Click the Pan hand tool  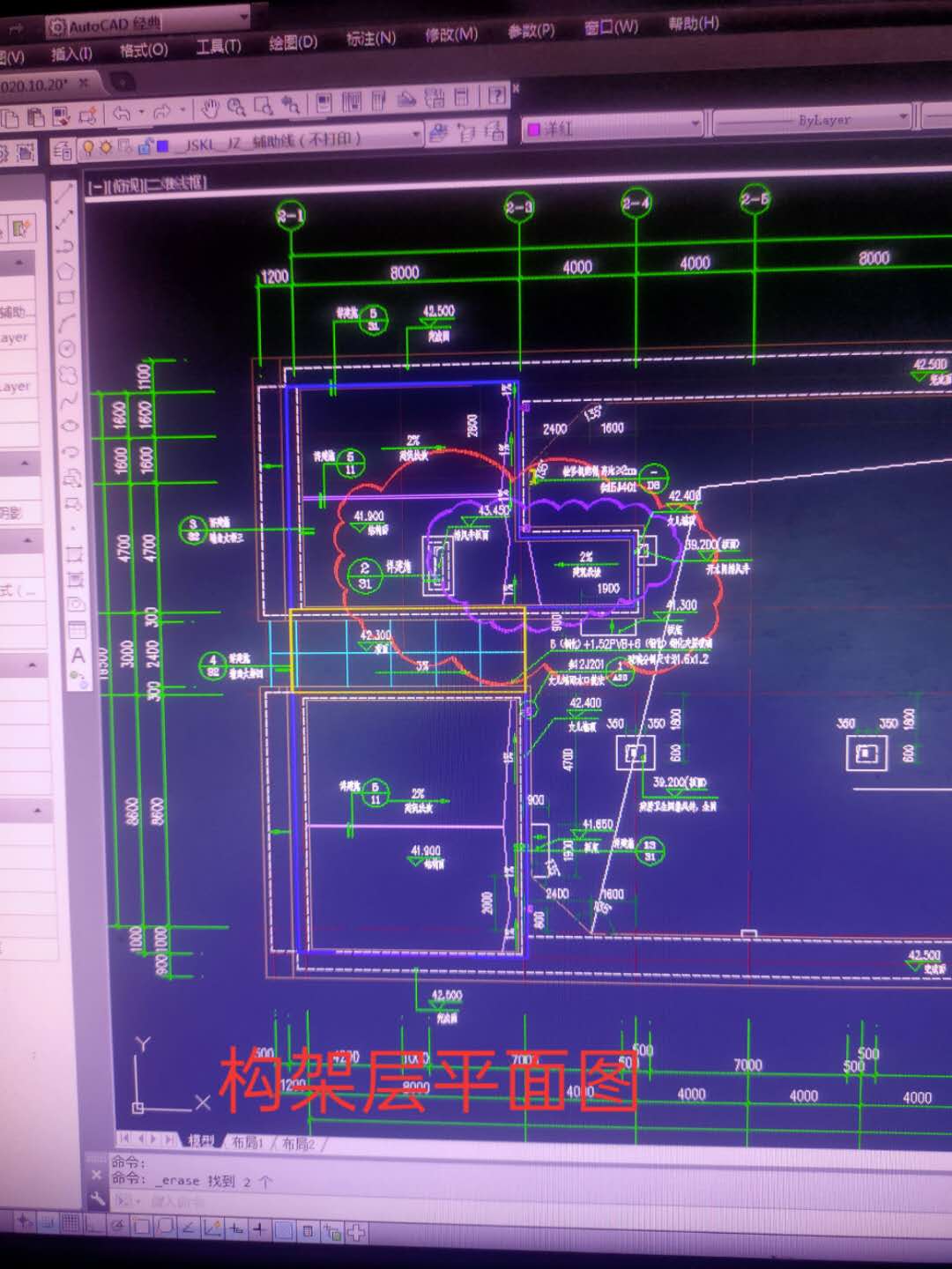click(x=209, y=109)
